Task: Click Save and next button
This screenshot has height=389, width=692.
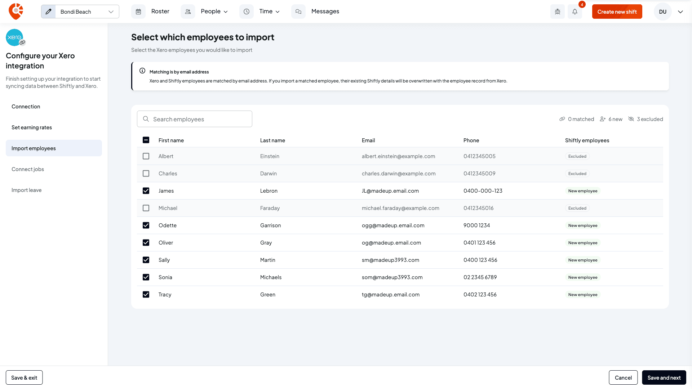Action: pyautogui.click(x=664, y=377)
